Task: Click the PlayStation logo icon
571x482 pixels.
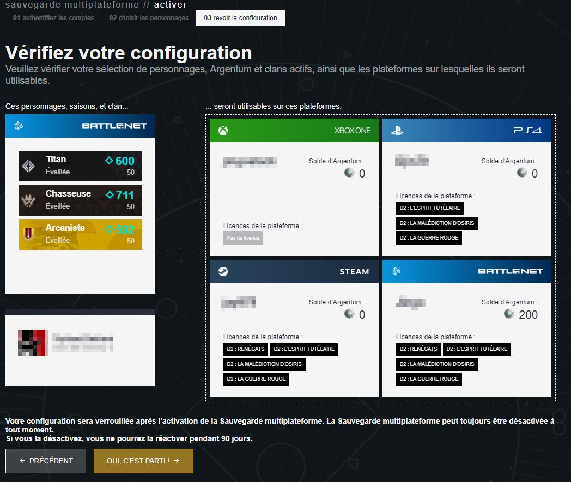Action: pos(397,130)
